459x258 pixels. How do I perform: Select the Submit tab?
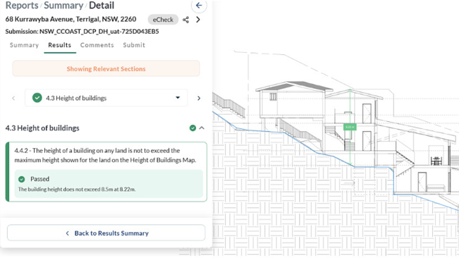point(134,45)
